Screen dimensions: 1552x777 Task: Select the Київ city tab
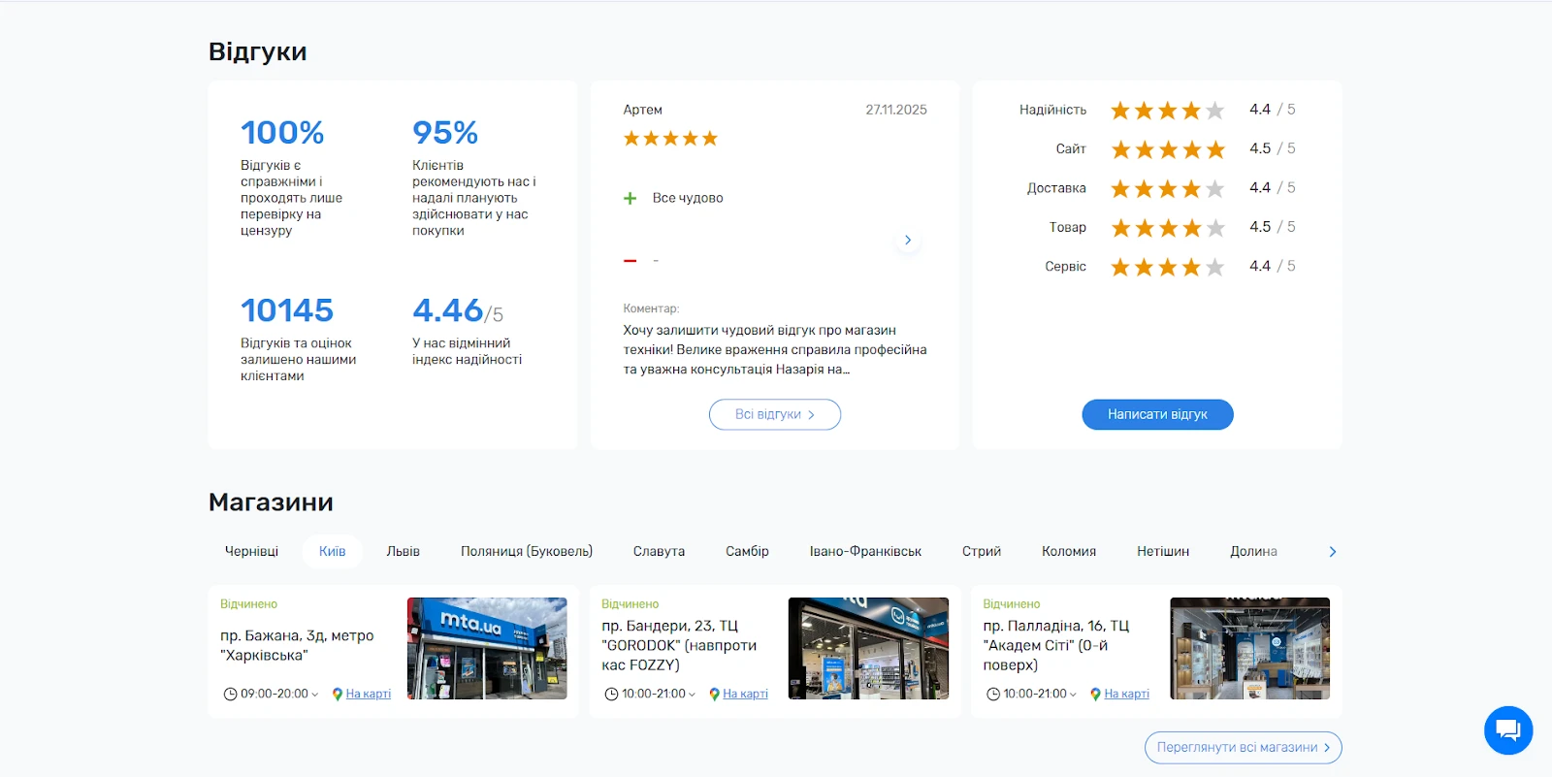point(332,551)
